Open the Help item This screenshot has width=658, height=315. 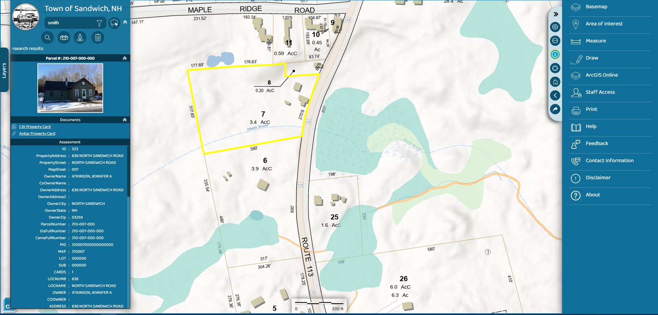[x=610, y=127]
